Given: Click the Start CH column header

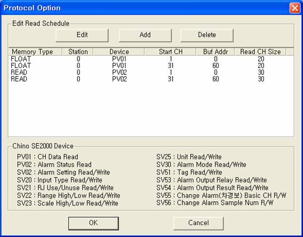Looking at the screenshot, I should 170,52.
